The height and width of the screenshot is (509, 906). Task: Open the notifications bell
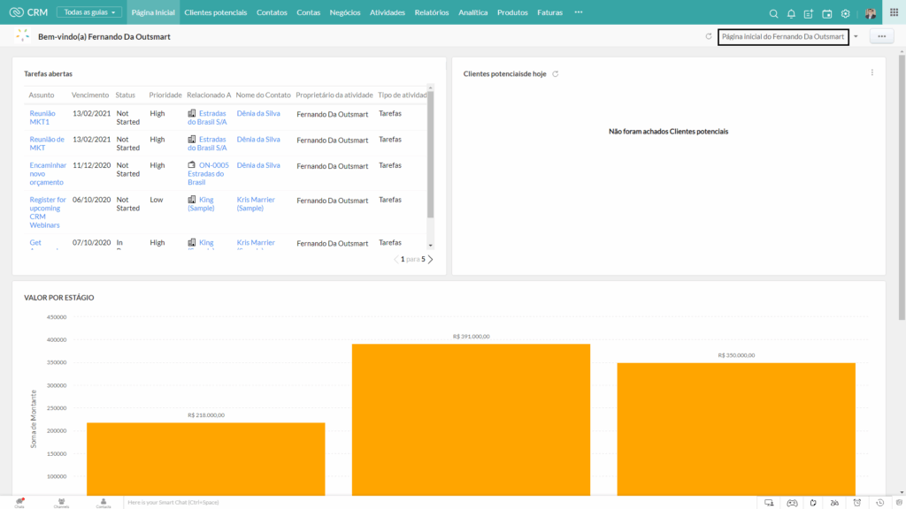(791, 13)
